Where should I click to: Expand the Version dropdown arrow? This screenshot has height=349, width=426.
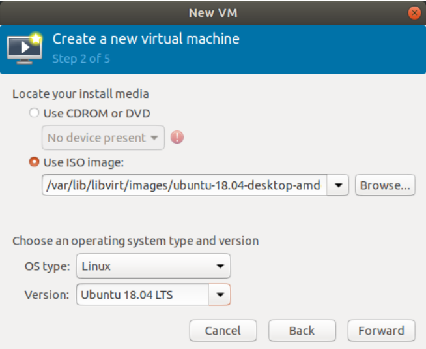[x=220, y=295]
